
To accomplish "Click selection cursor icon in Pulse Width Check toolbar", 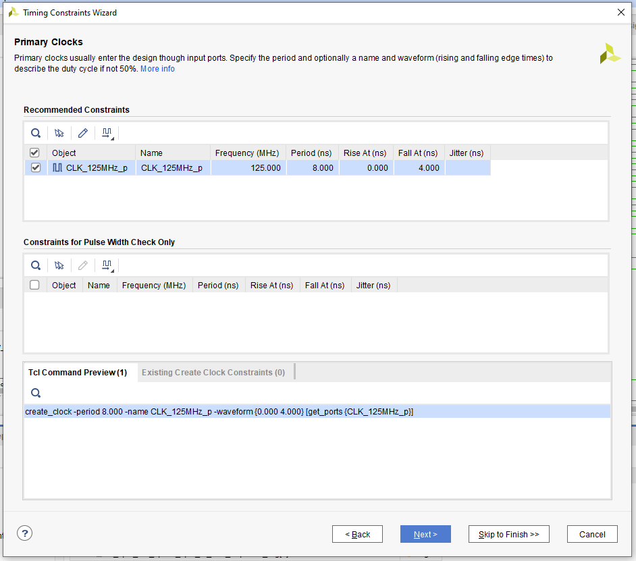I will (59, 265).
